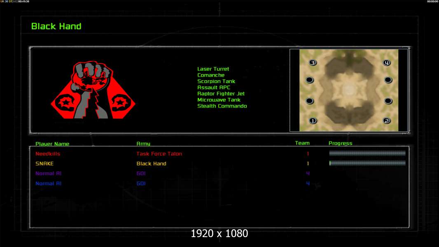This screenshot has height=247, width=439.
Task: Select start position 1 on the minimap
Action: [313, 121]
